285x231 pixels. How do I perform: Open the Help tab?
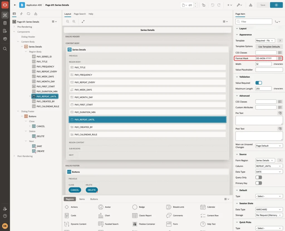tap(91, 14)
